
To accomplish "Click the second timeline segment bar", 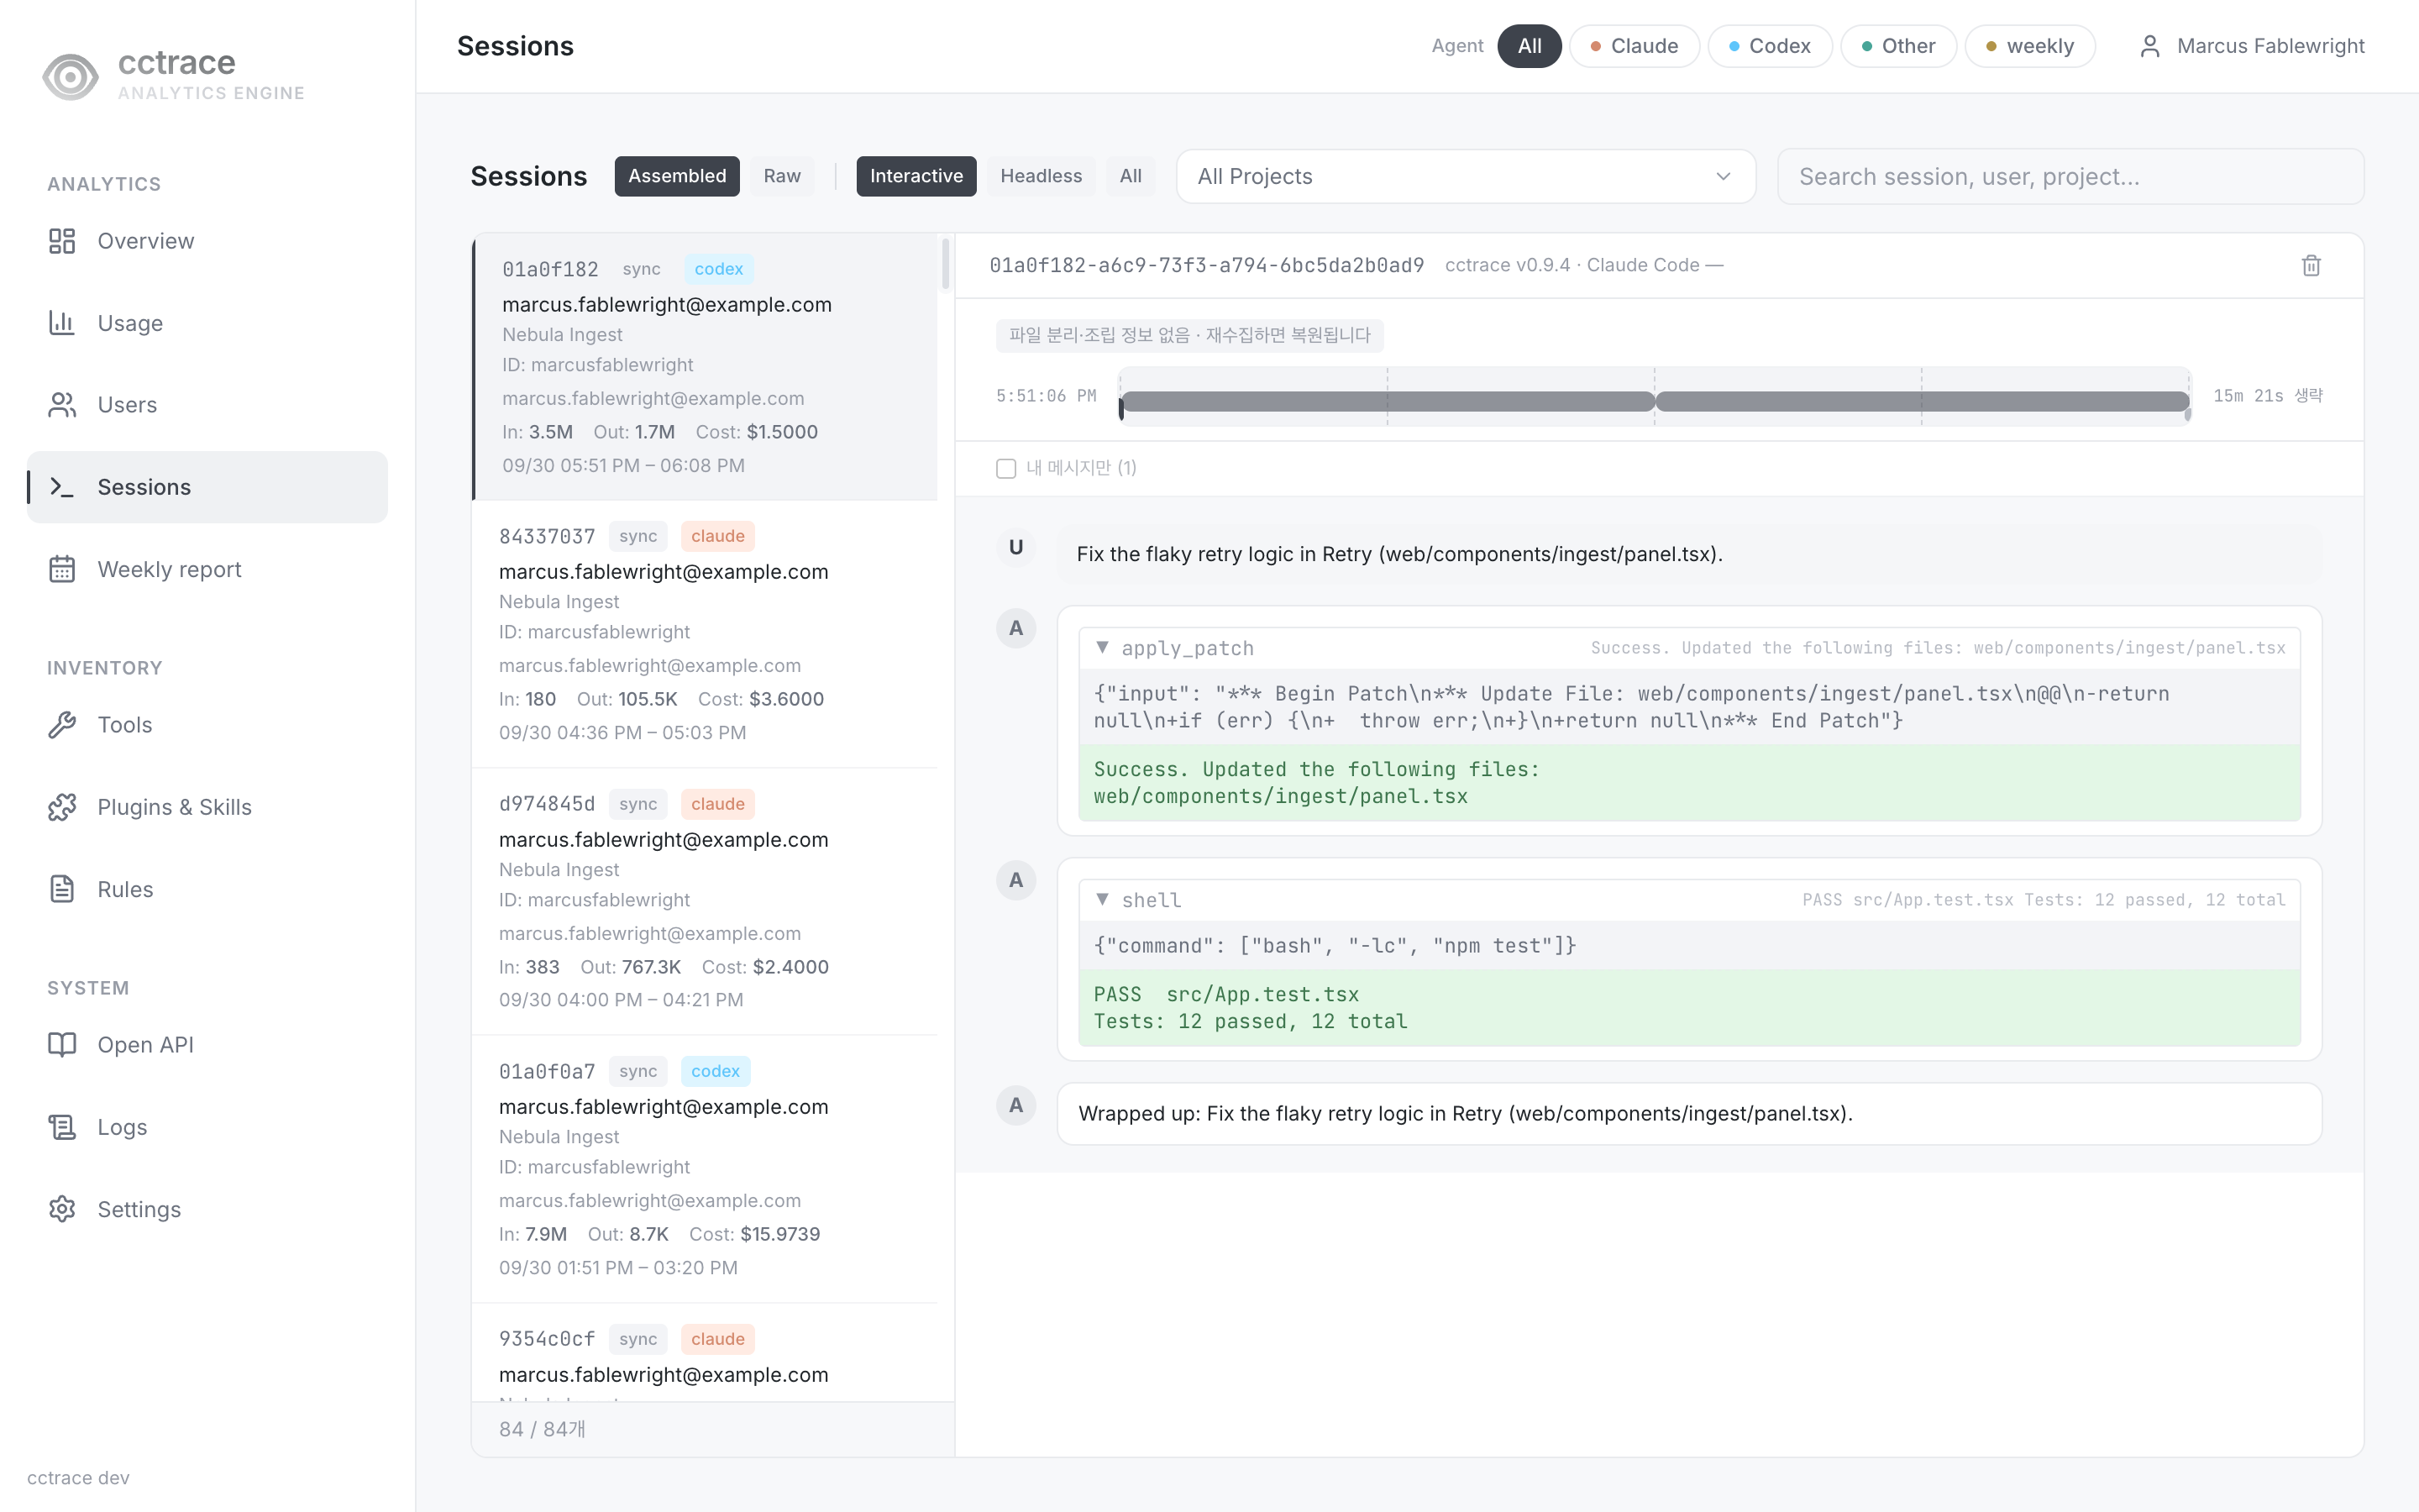I will point(1923,402).
